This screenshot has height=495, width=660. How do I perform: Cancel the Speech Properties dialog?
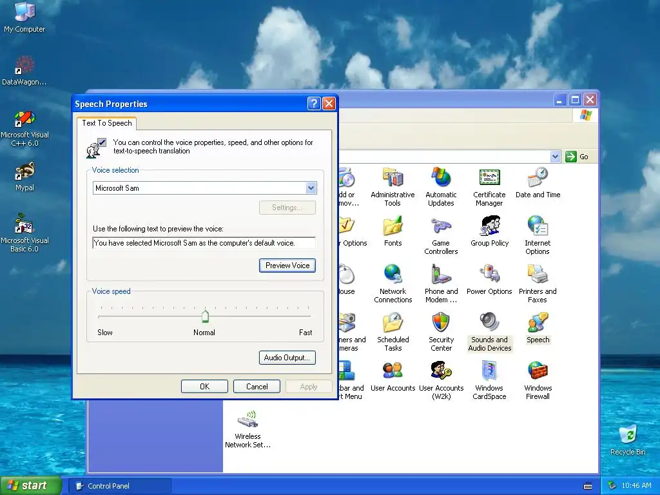pyautogui.click(x=257, y=387)
